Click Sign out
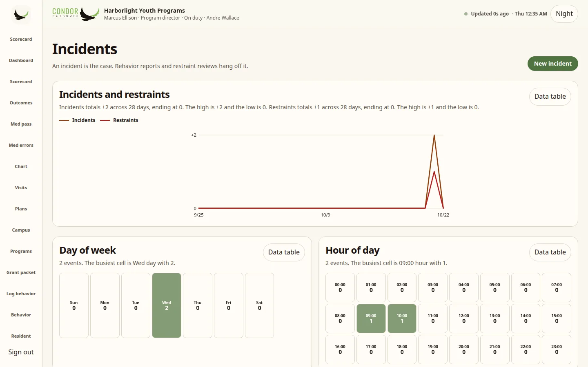This screenshot has width=588, height=367. (x=21, y=352)
